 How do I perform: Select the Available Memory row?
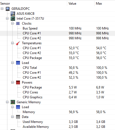point(57,127)
